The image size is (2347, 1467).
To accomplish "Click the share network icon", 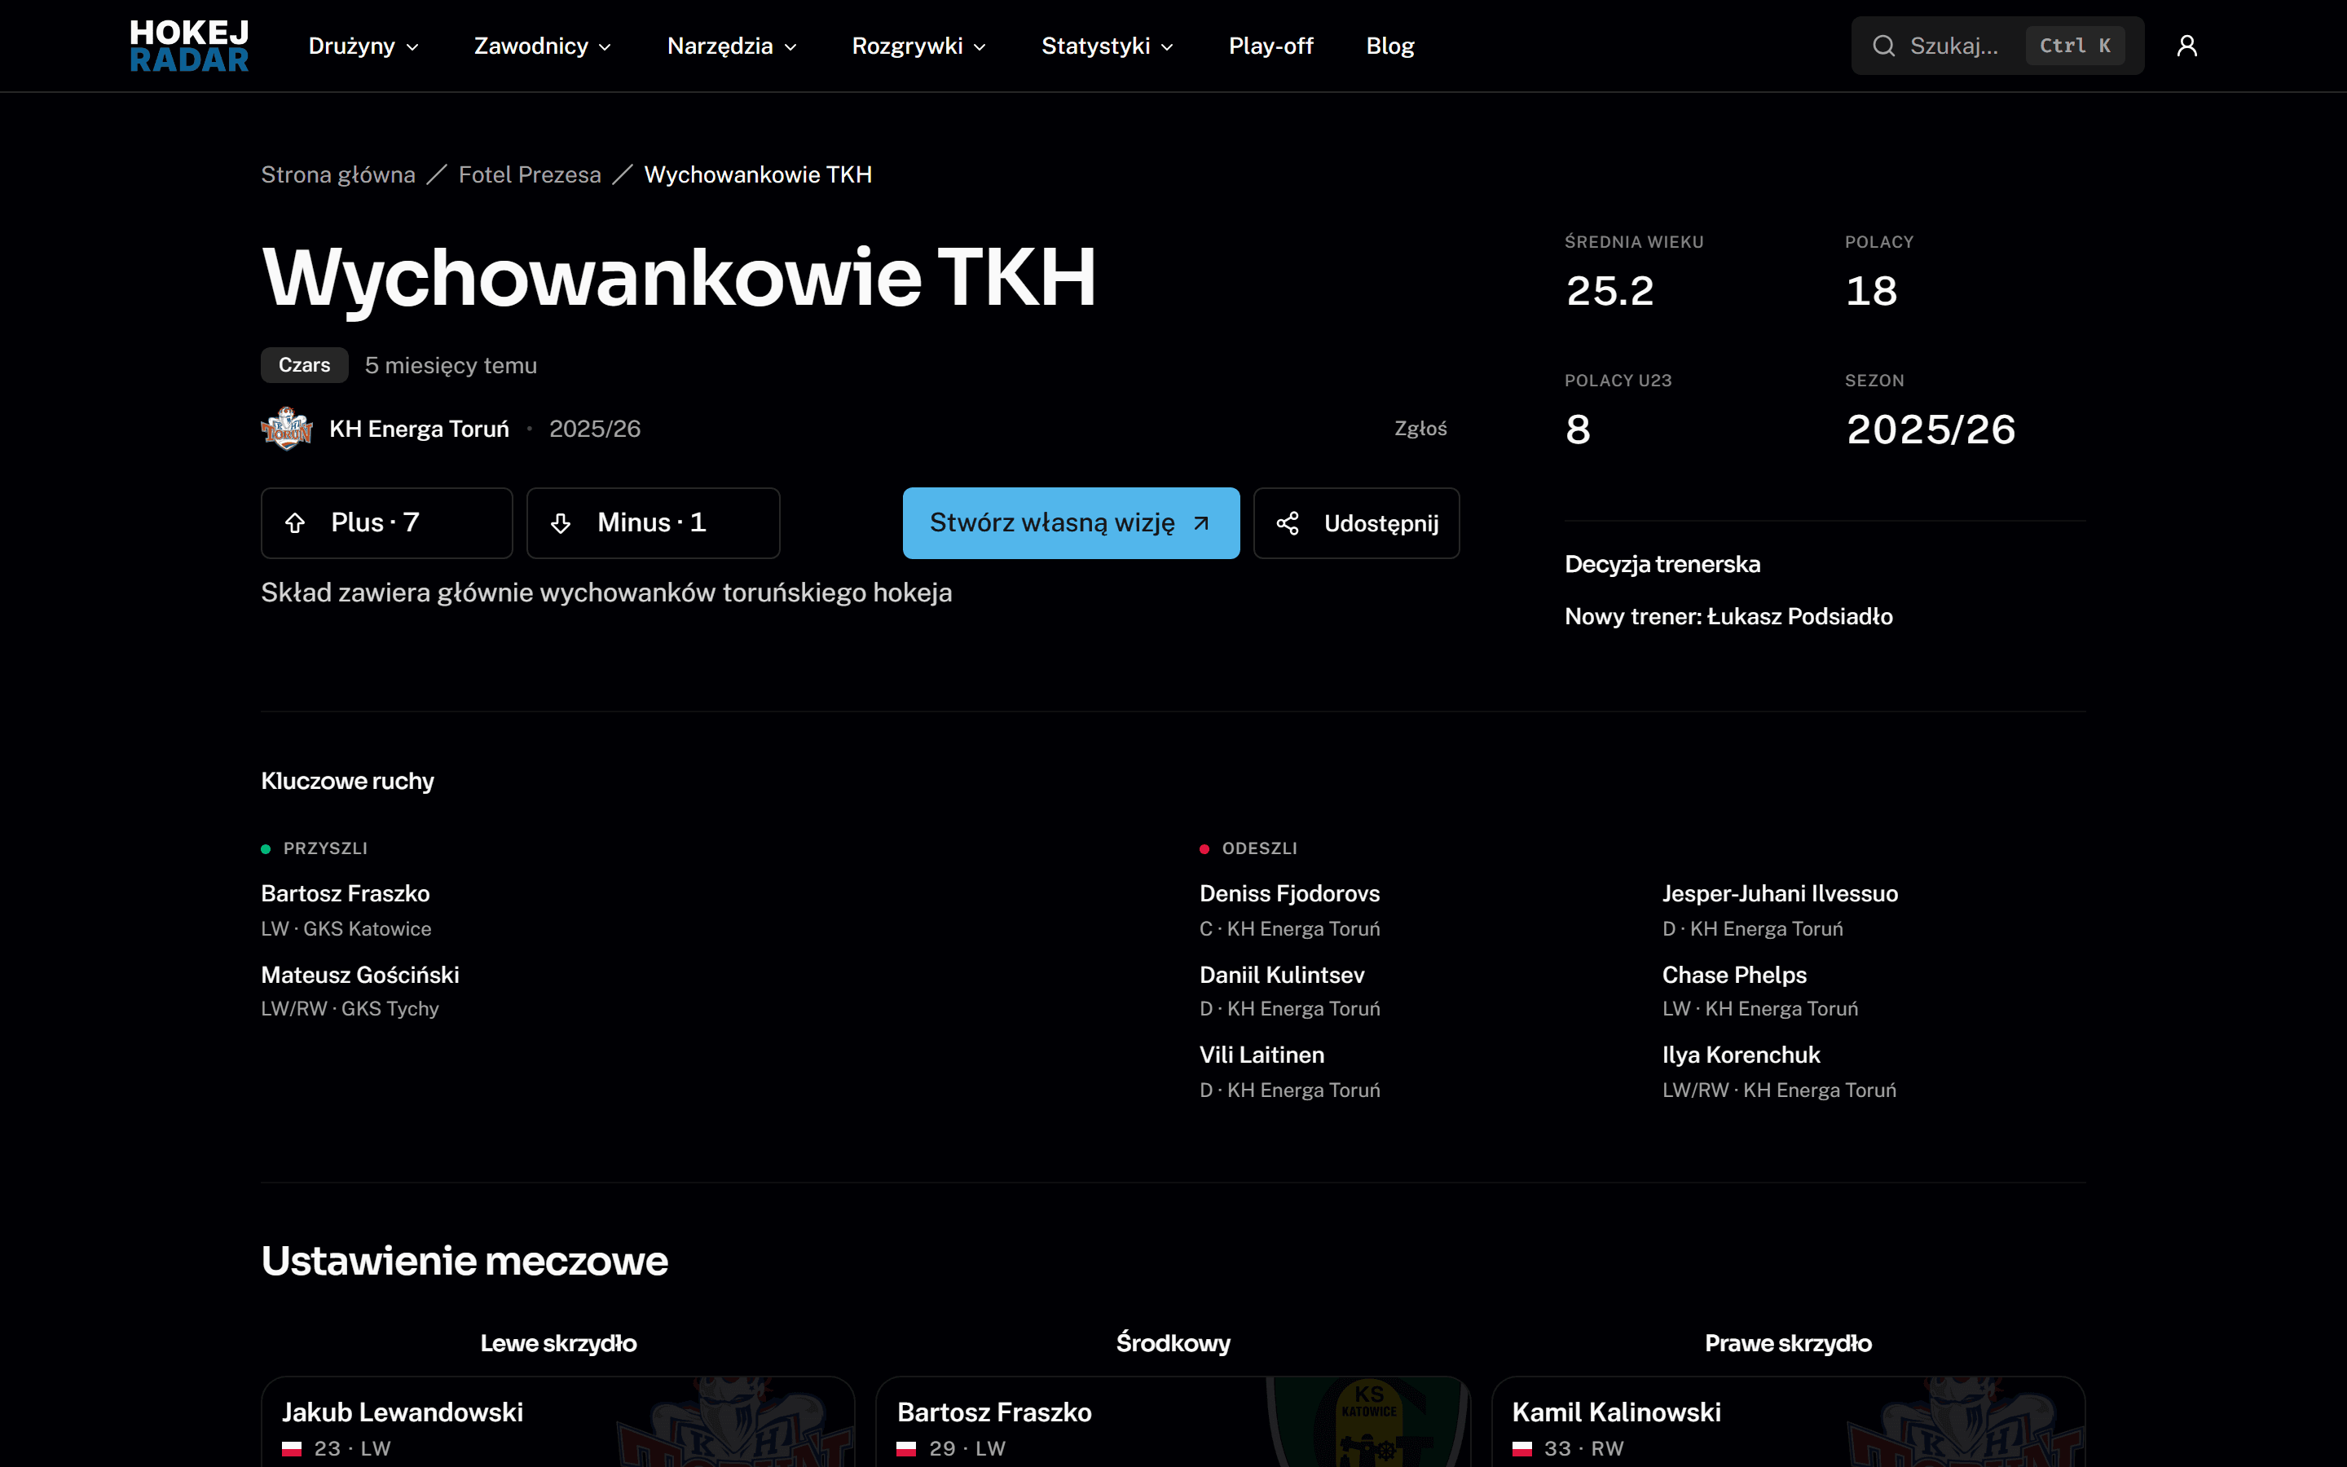I will [1287, 524].
